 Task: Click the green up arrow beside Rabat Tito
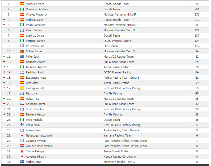click(x=4, y=99)
